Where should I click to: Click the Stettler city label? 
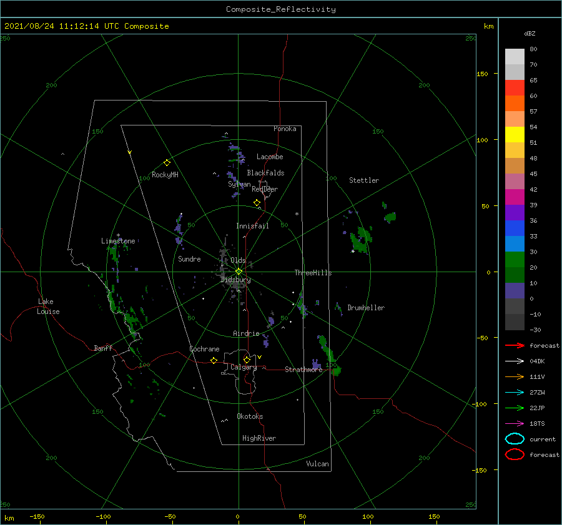tap(364, 180)
